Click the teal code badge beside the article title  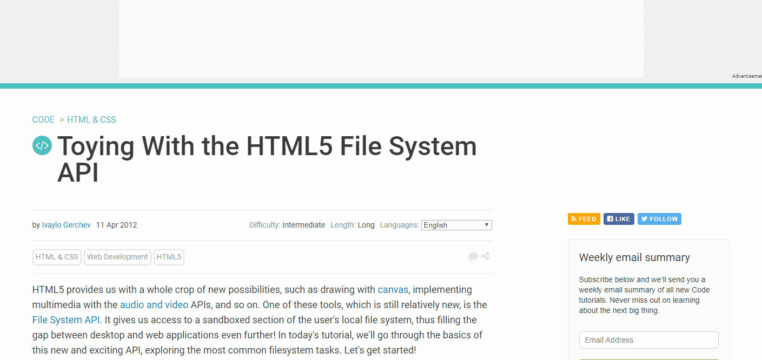(x=42, y=145)
